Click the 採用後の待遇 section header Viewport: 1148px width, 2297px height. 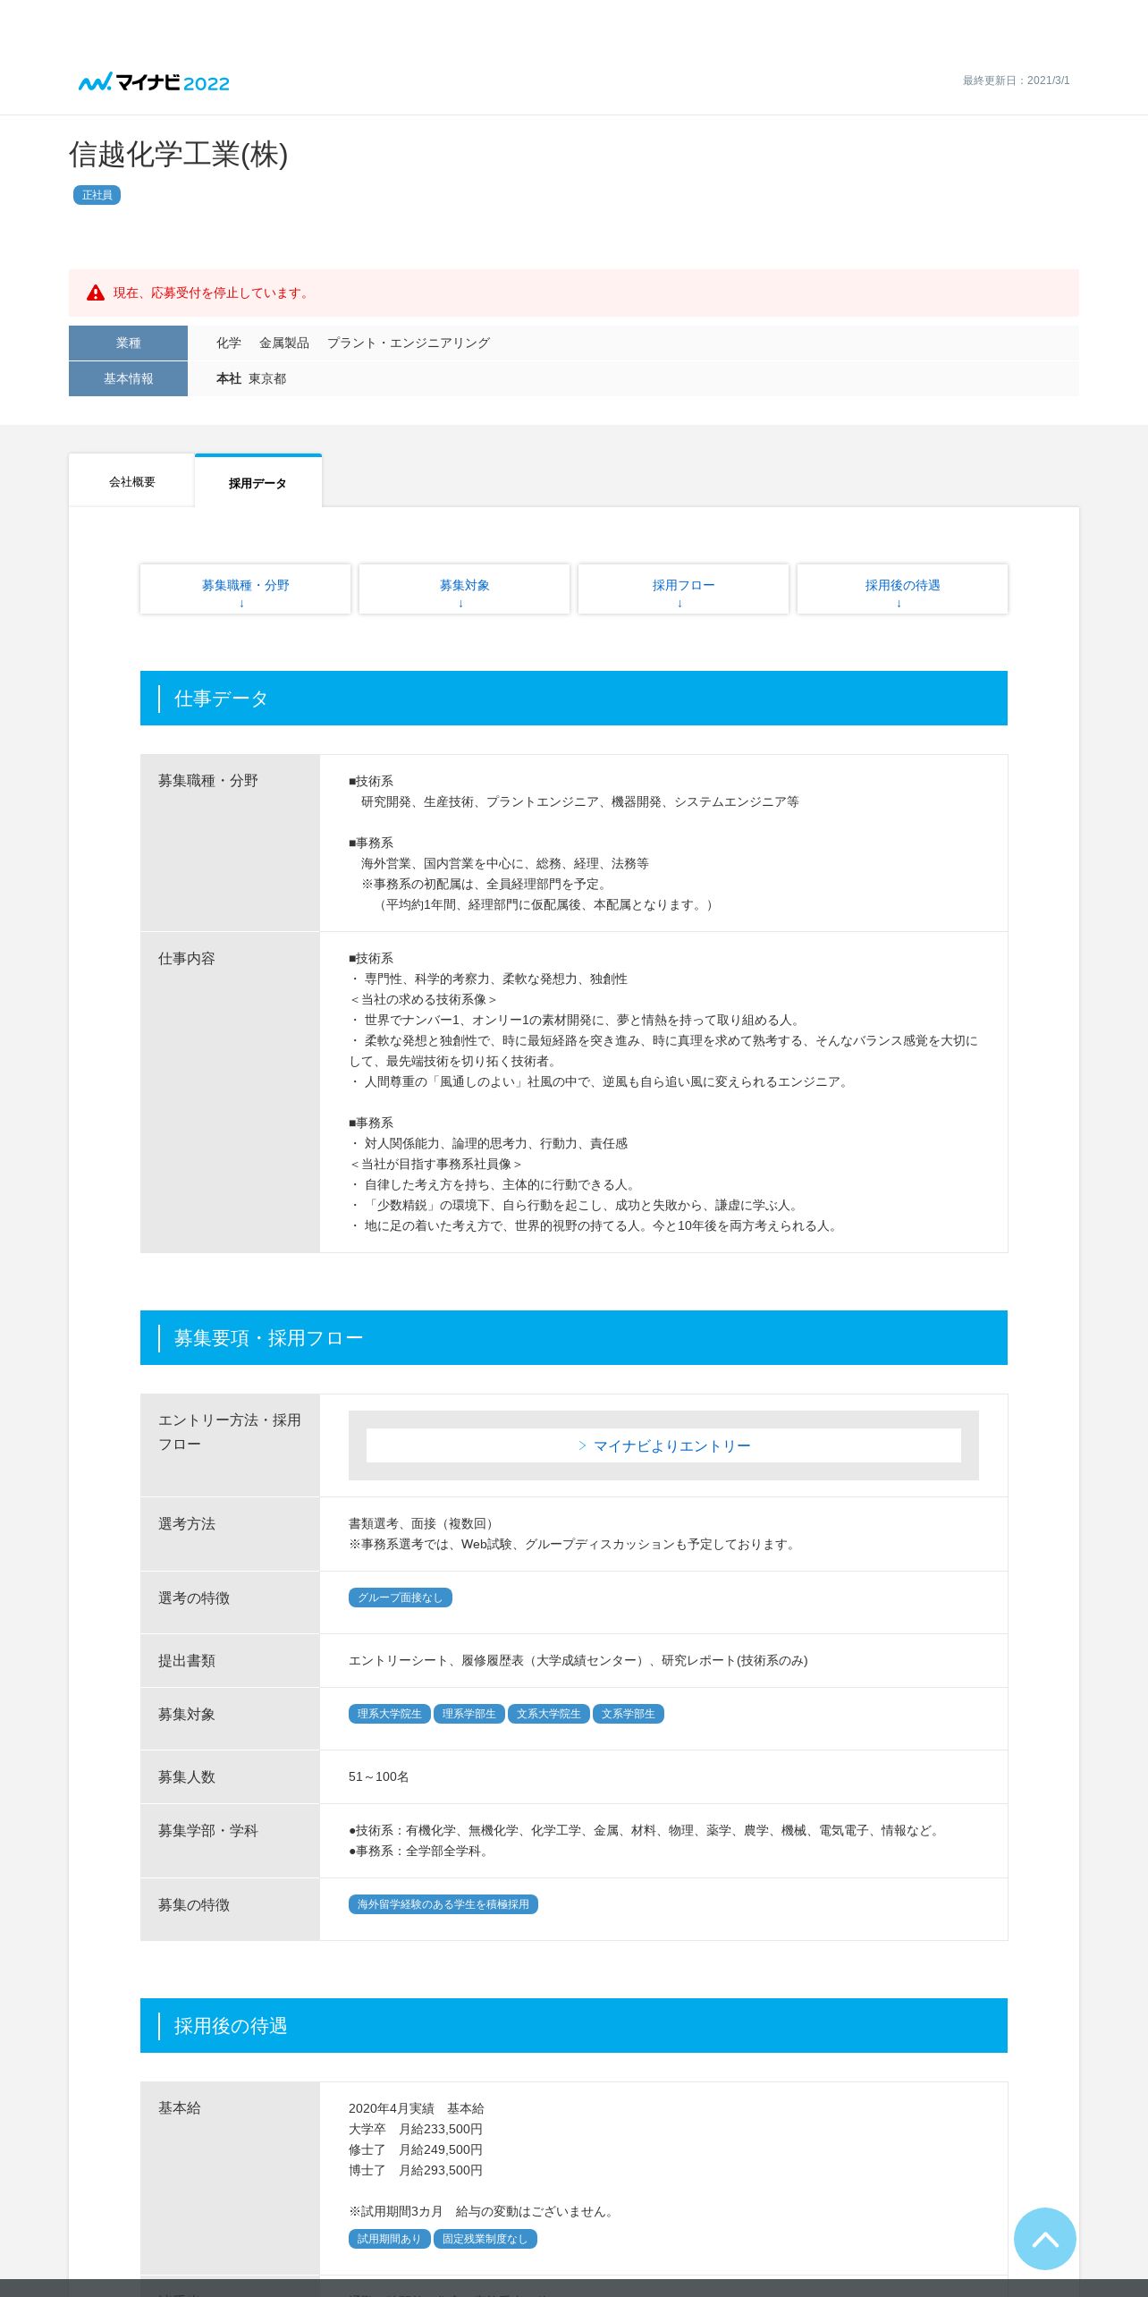574,2025
